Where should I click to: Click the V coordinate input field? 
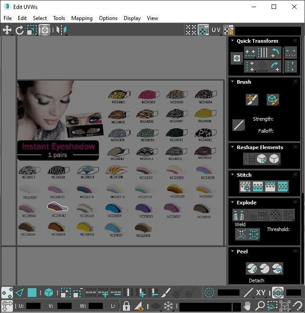tap(64, 306)
